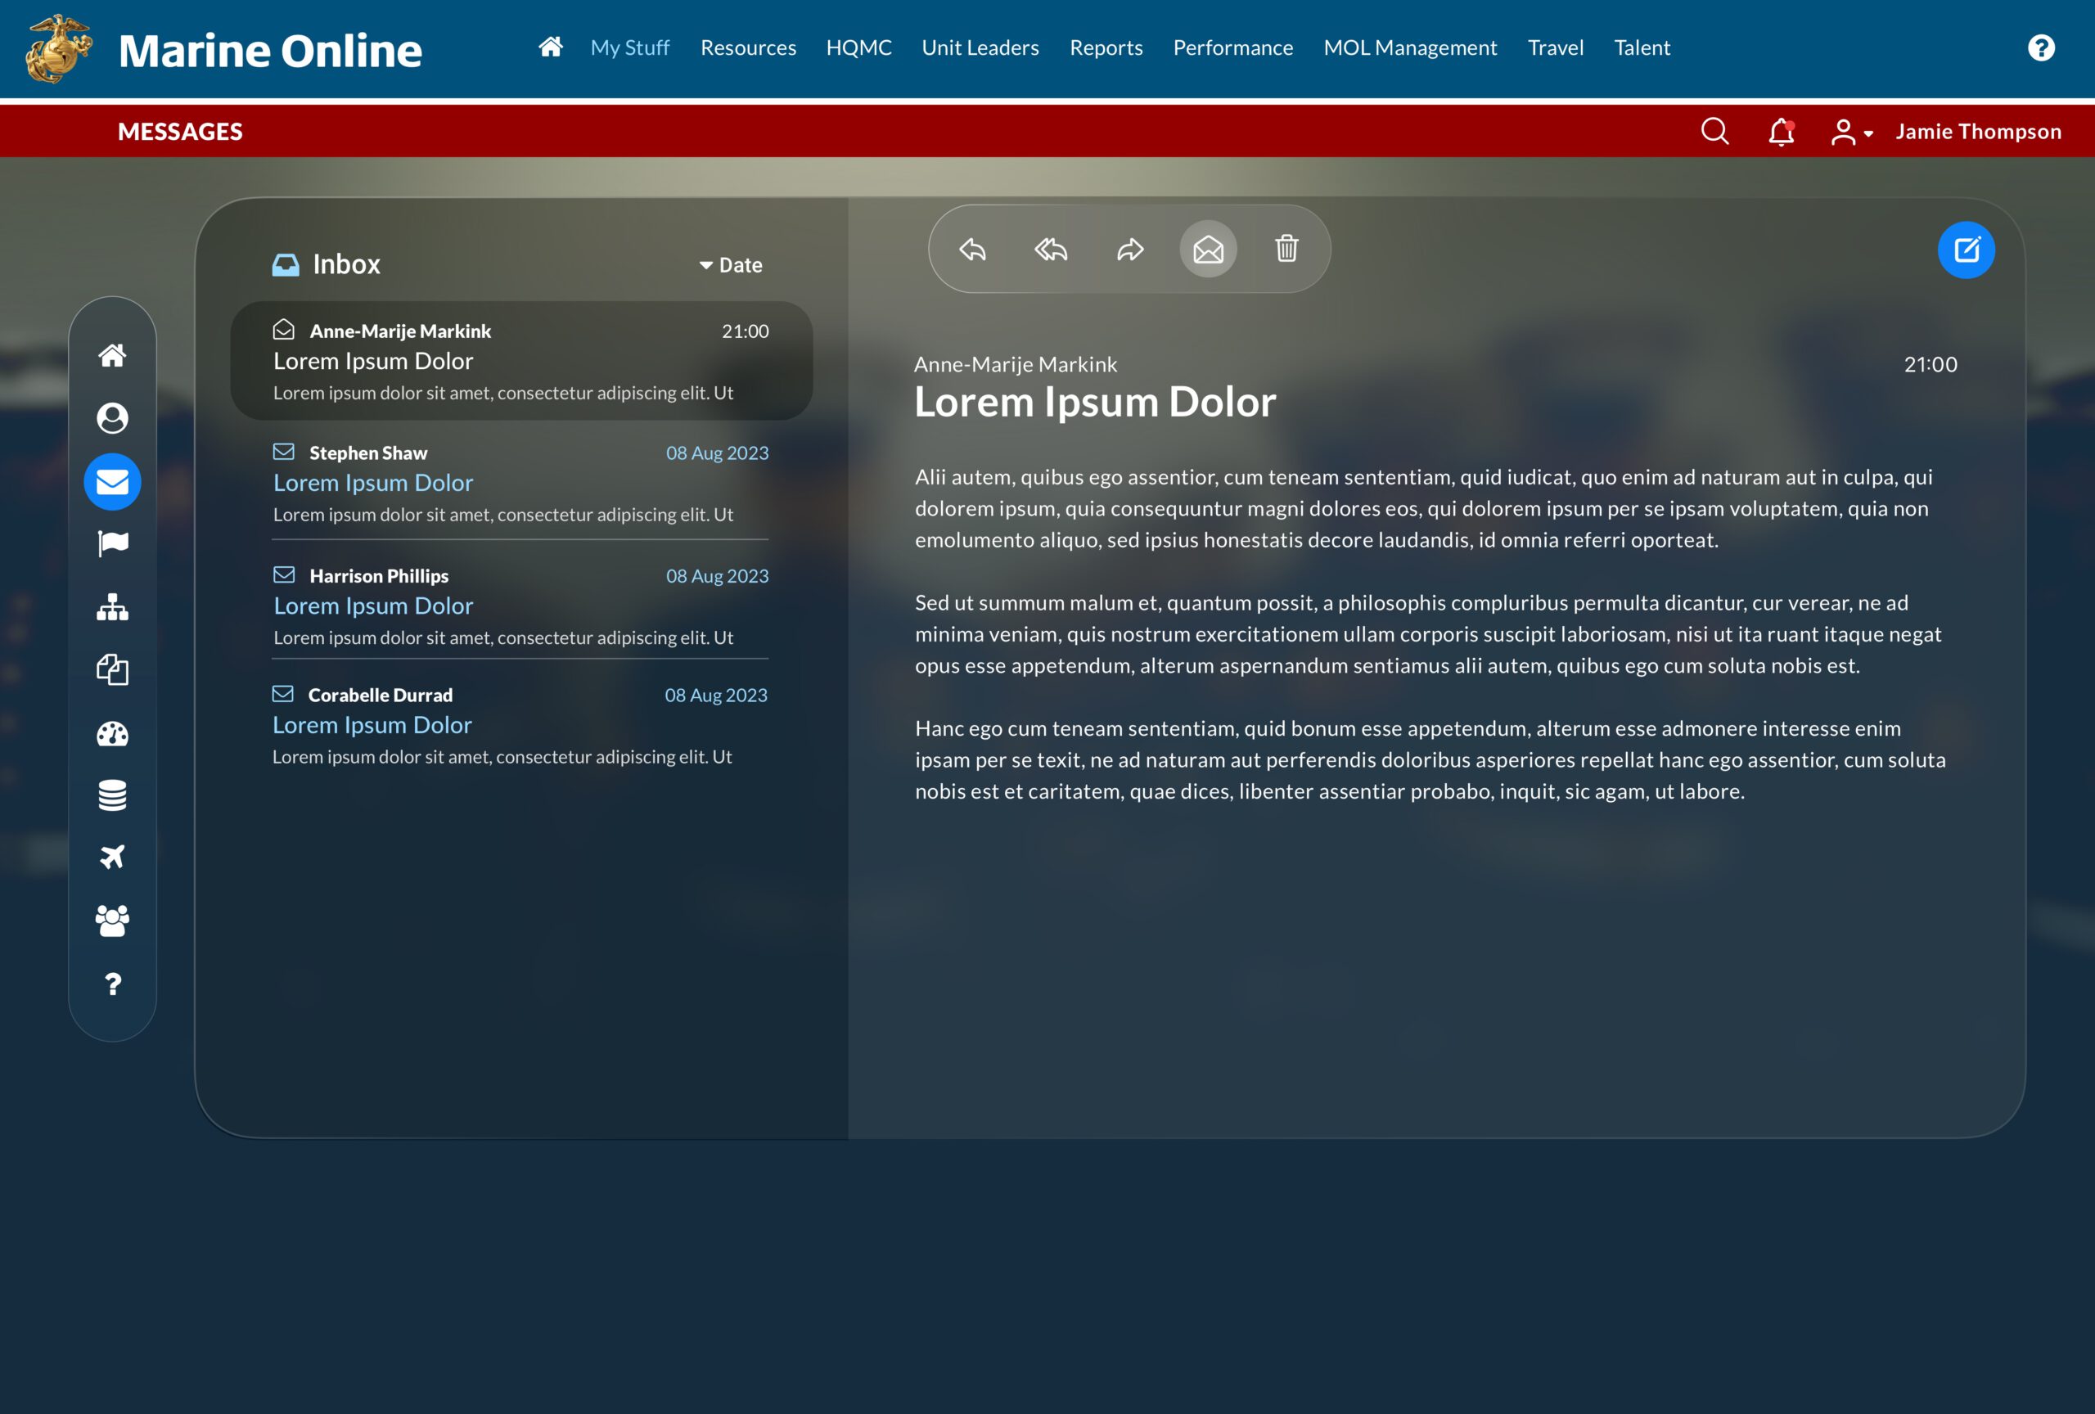Go to home via top navigation house icon
The width and height of the screenshot is (2095, 1414).
click(551, 47)
